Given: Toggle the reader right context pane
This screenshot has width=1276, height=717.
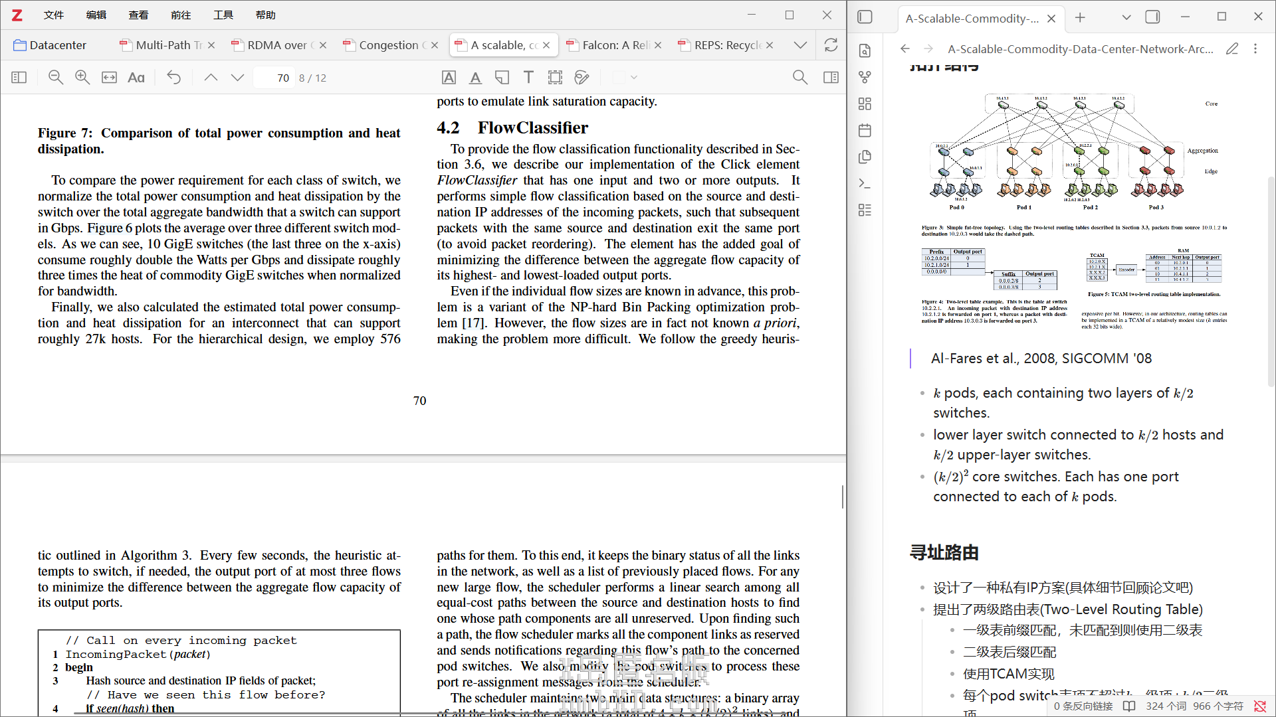Looking at the screenshot, I should (831, 78).
